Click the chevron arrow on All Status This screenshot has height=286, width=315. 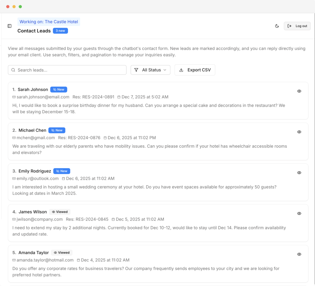[165, 70]
